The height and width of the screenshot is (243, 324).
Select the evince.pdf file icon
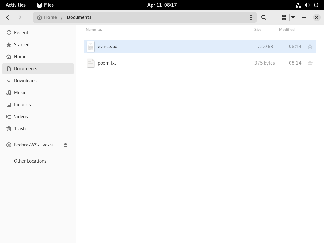(90, 47)
